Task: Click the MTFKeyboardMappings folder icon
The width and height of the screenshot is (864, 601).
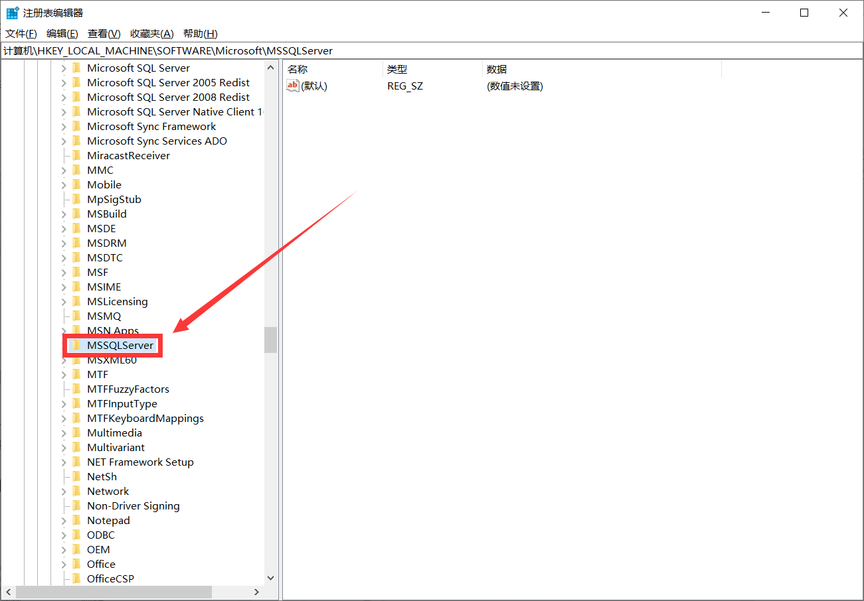Action: (76, 419)
